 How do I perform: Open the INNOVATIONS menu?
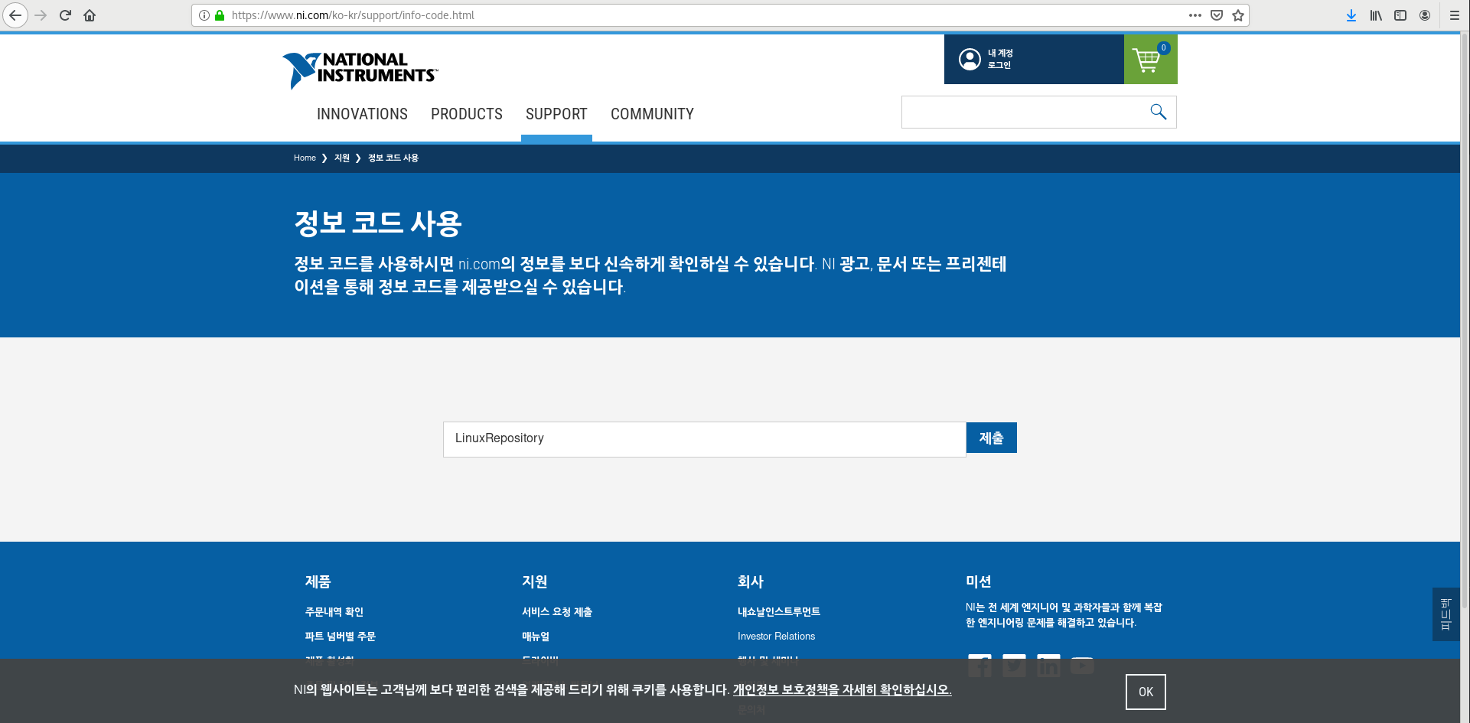click(x=362, y=114)
